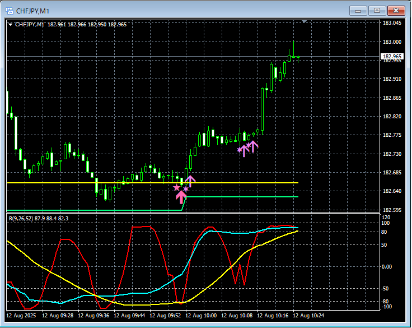Click the 182.730 price scale label
412x328 pixels.
[x=392, y=154]
